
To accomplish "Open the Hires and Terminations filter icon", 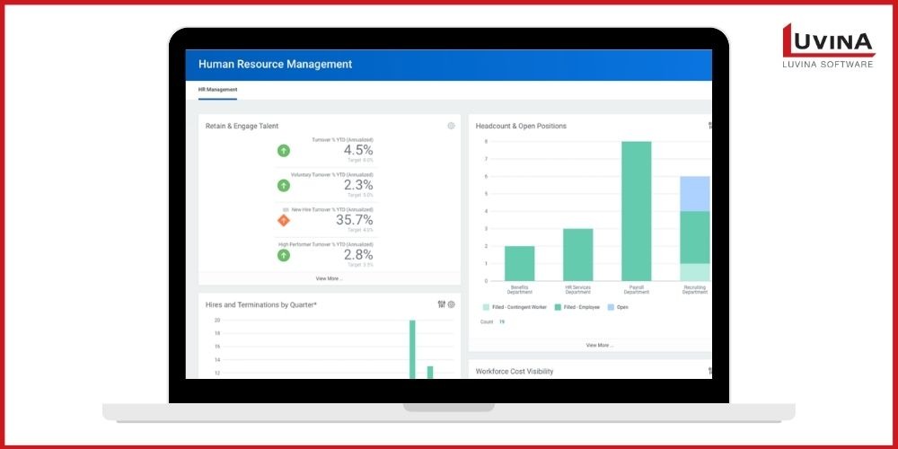I will (441, 304).
